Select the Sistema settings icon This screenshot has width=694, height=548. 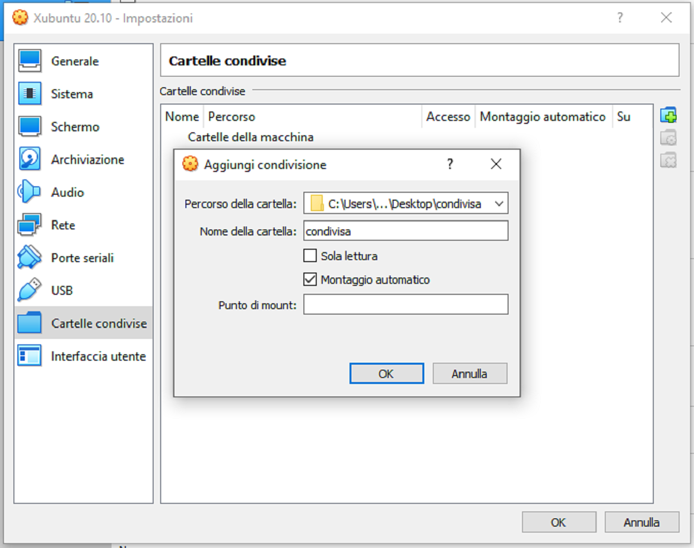point(71,94)
